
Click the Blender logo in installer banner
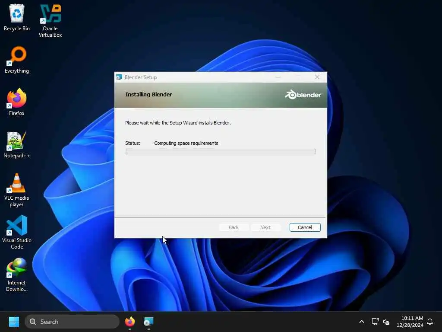[303, 95]
